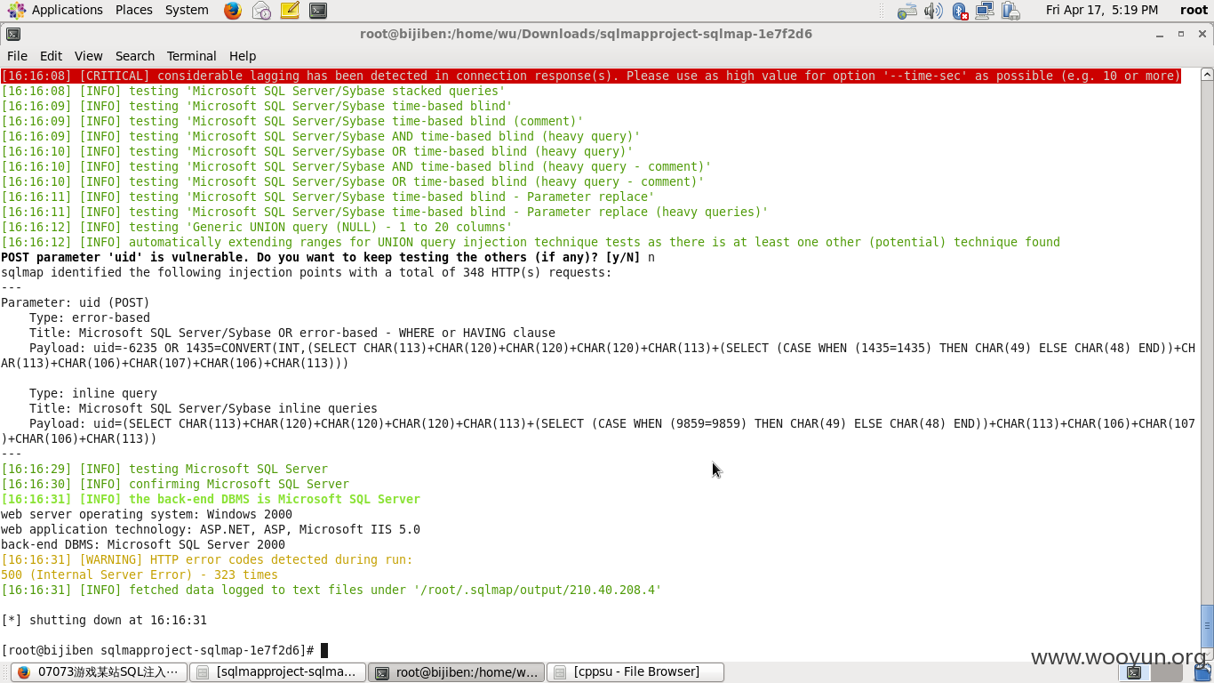Switch to the sqlmapproject-sqlma taskbar window
Viewport: 1214px width, 683px height.
pyautogui.click(x=278, y=672)
